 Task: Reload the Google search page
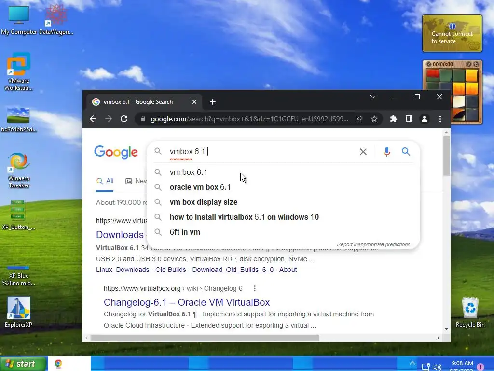click(124, 119)
